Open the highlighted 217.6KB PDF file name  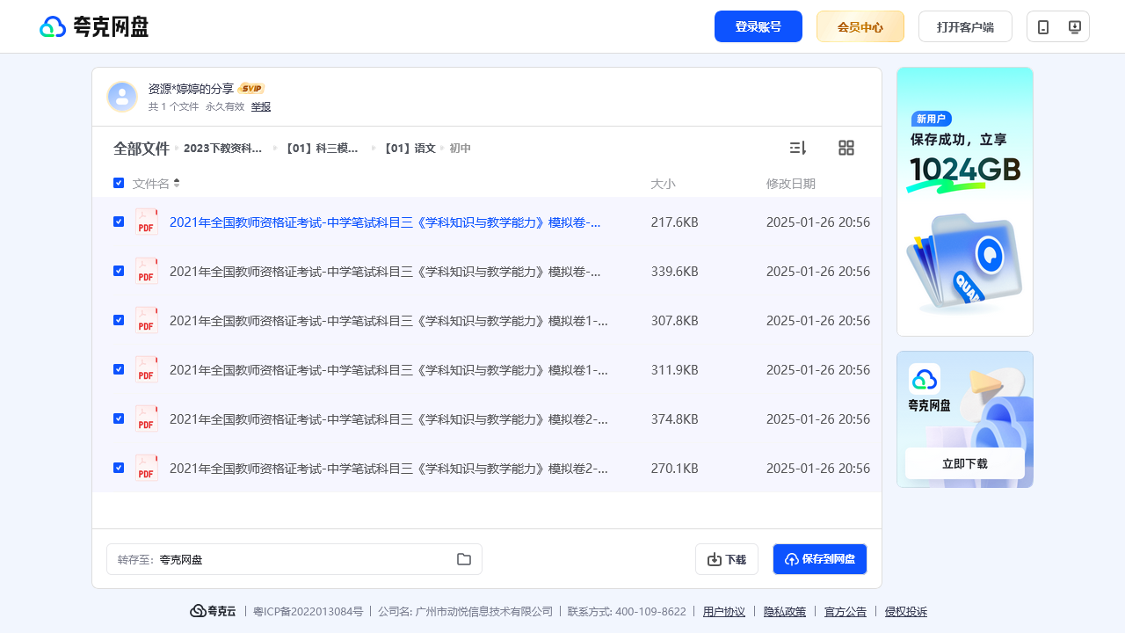pyautogui.click(x=385, y=222)
